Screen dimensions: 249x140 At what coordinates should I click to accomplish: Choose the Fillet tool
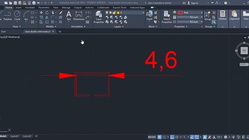[53, 17]
